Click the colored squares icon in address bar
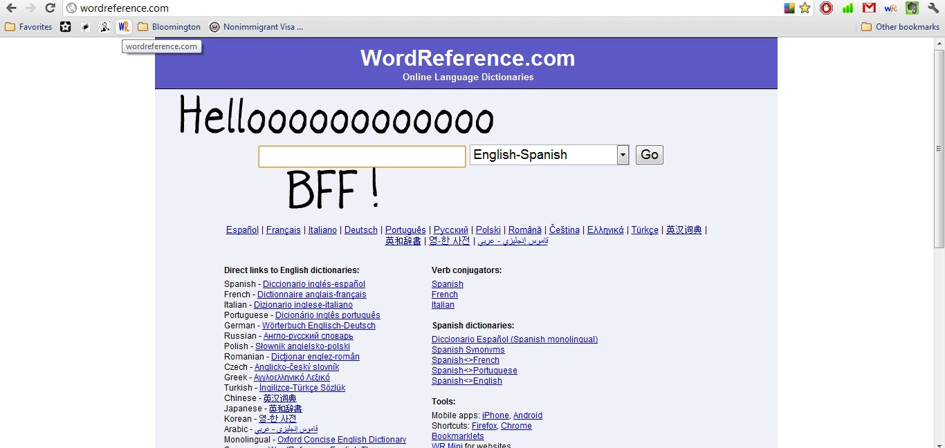945x448 pixels. pyautogui.click(x=789, y=8)
